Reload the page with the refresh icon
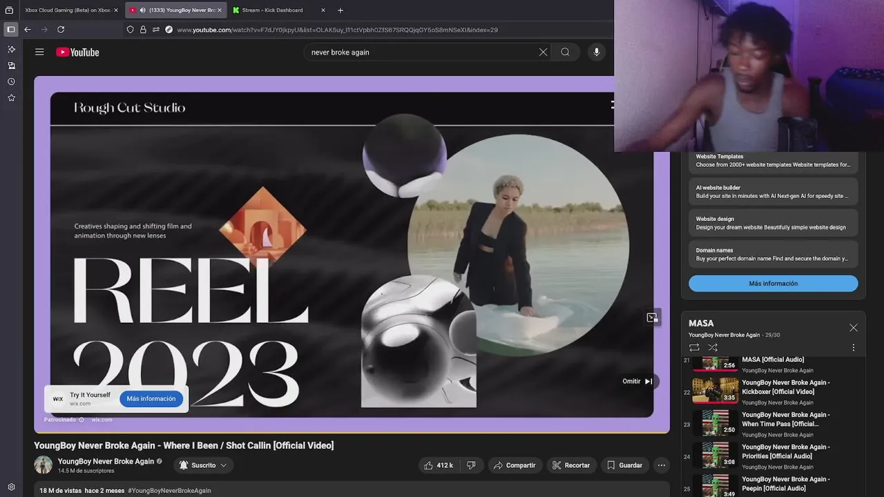This screenshot has height=497, width=884. pyautogui.click(x=61, y=30)
